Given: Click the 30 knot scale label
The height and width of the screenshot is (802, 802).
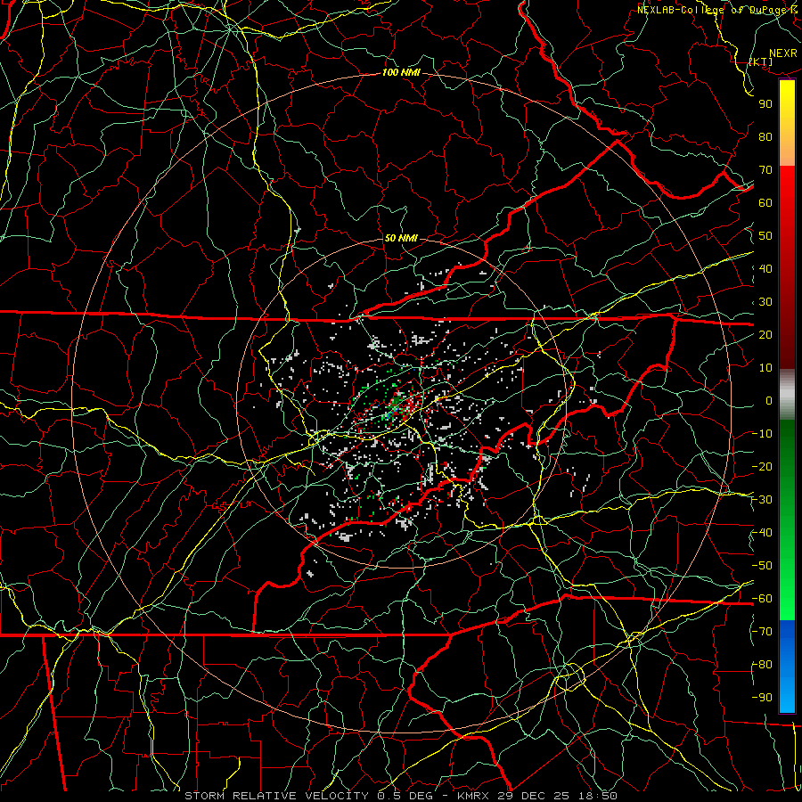Looking at the screenshot, I should (765, 302).
